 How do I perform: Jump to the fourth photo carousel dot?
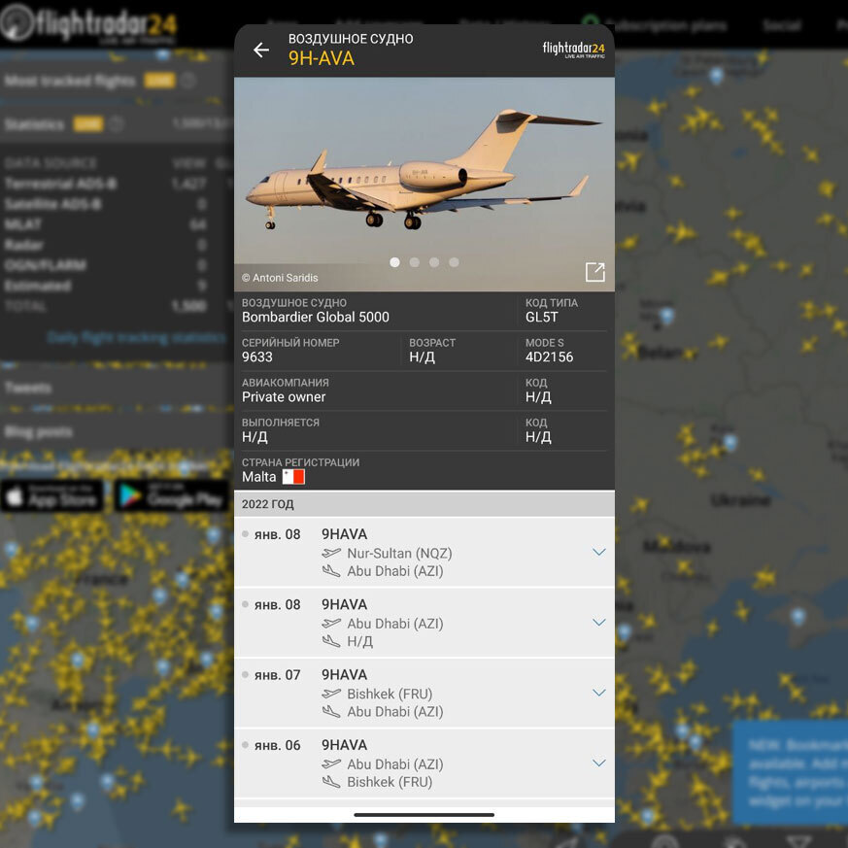(454, 262)
